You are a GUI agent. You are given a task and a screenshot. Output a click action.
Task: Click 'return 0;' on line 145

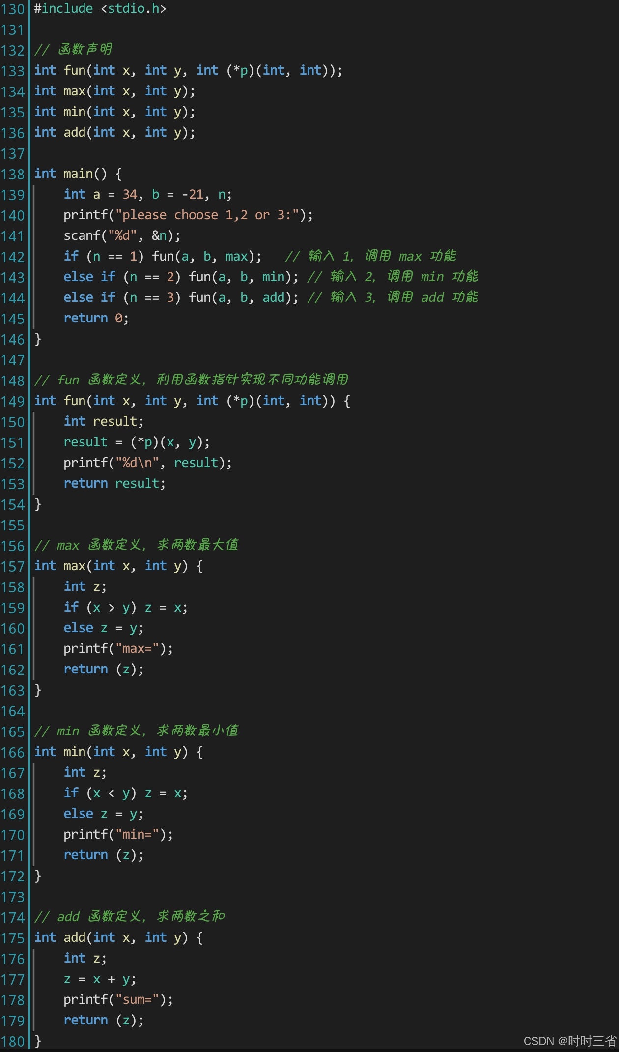[96, 319]
